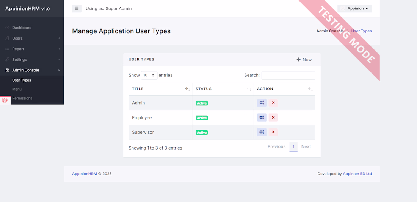
Task: Follow the Appinion BD Ltd footer link
Action: coord(357,174)
